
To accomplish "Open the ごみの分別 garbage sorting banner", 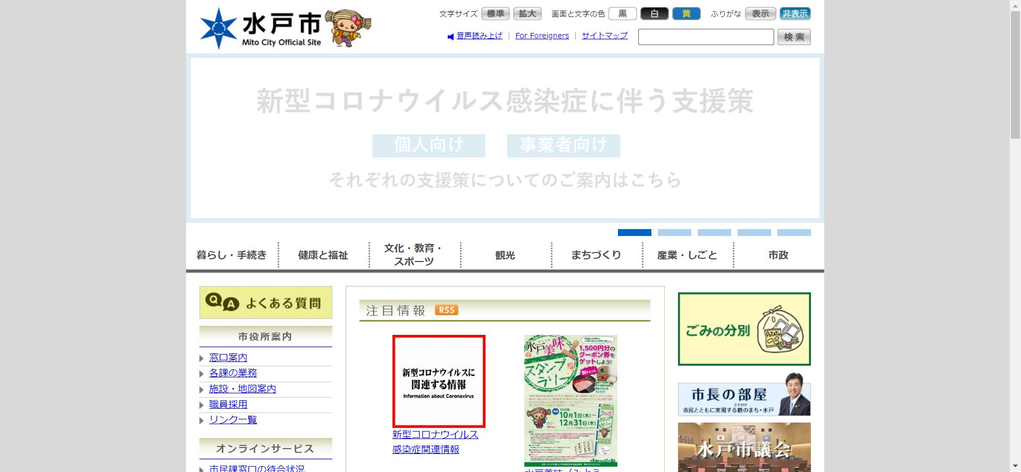I will pyautogui.click(x=744, y=329).
